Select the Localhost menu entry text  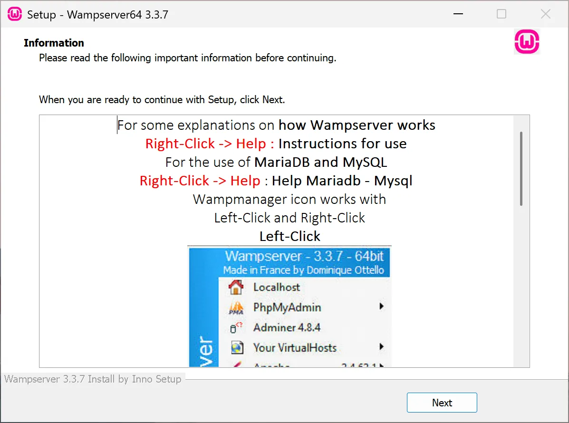(x=277, y=287)
